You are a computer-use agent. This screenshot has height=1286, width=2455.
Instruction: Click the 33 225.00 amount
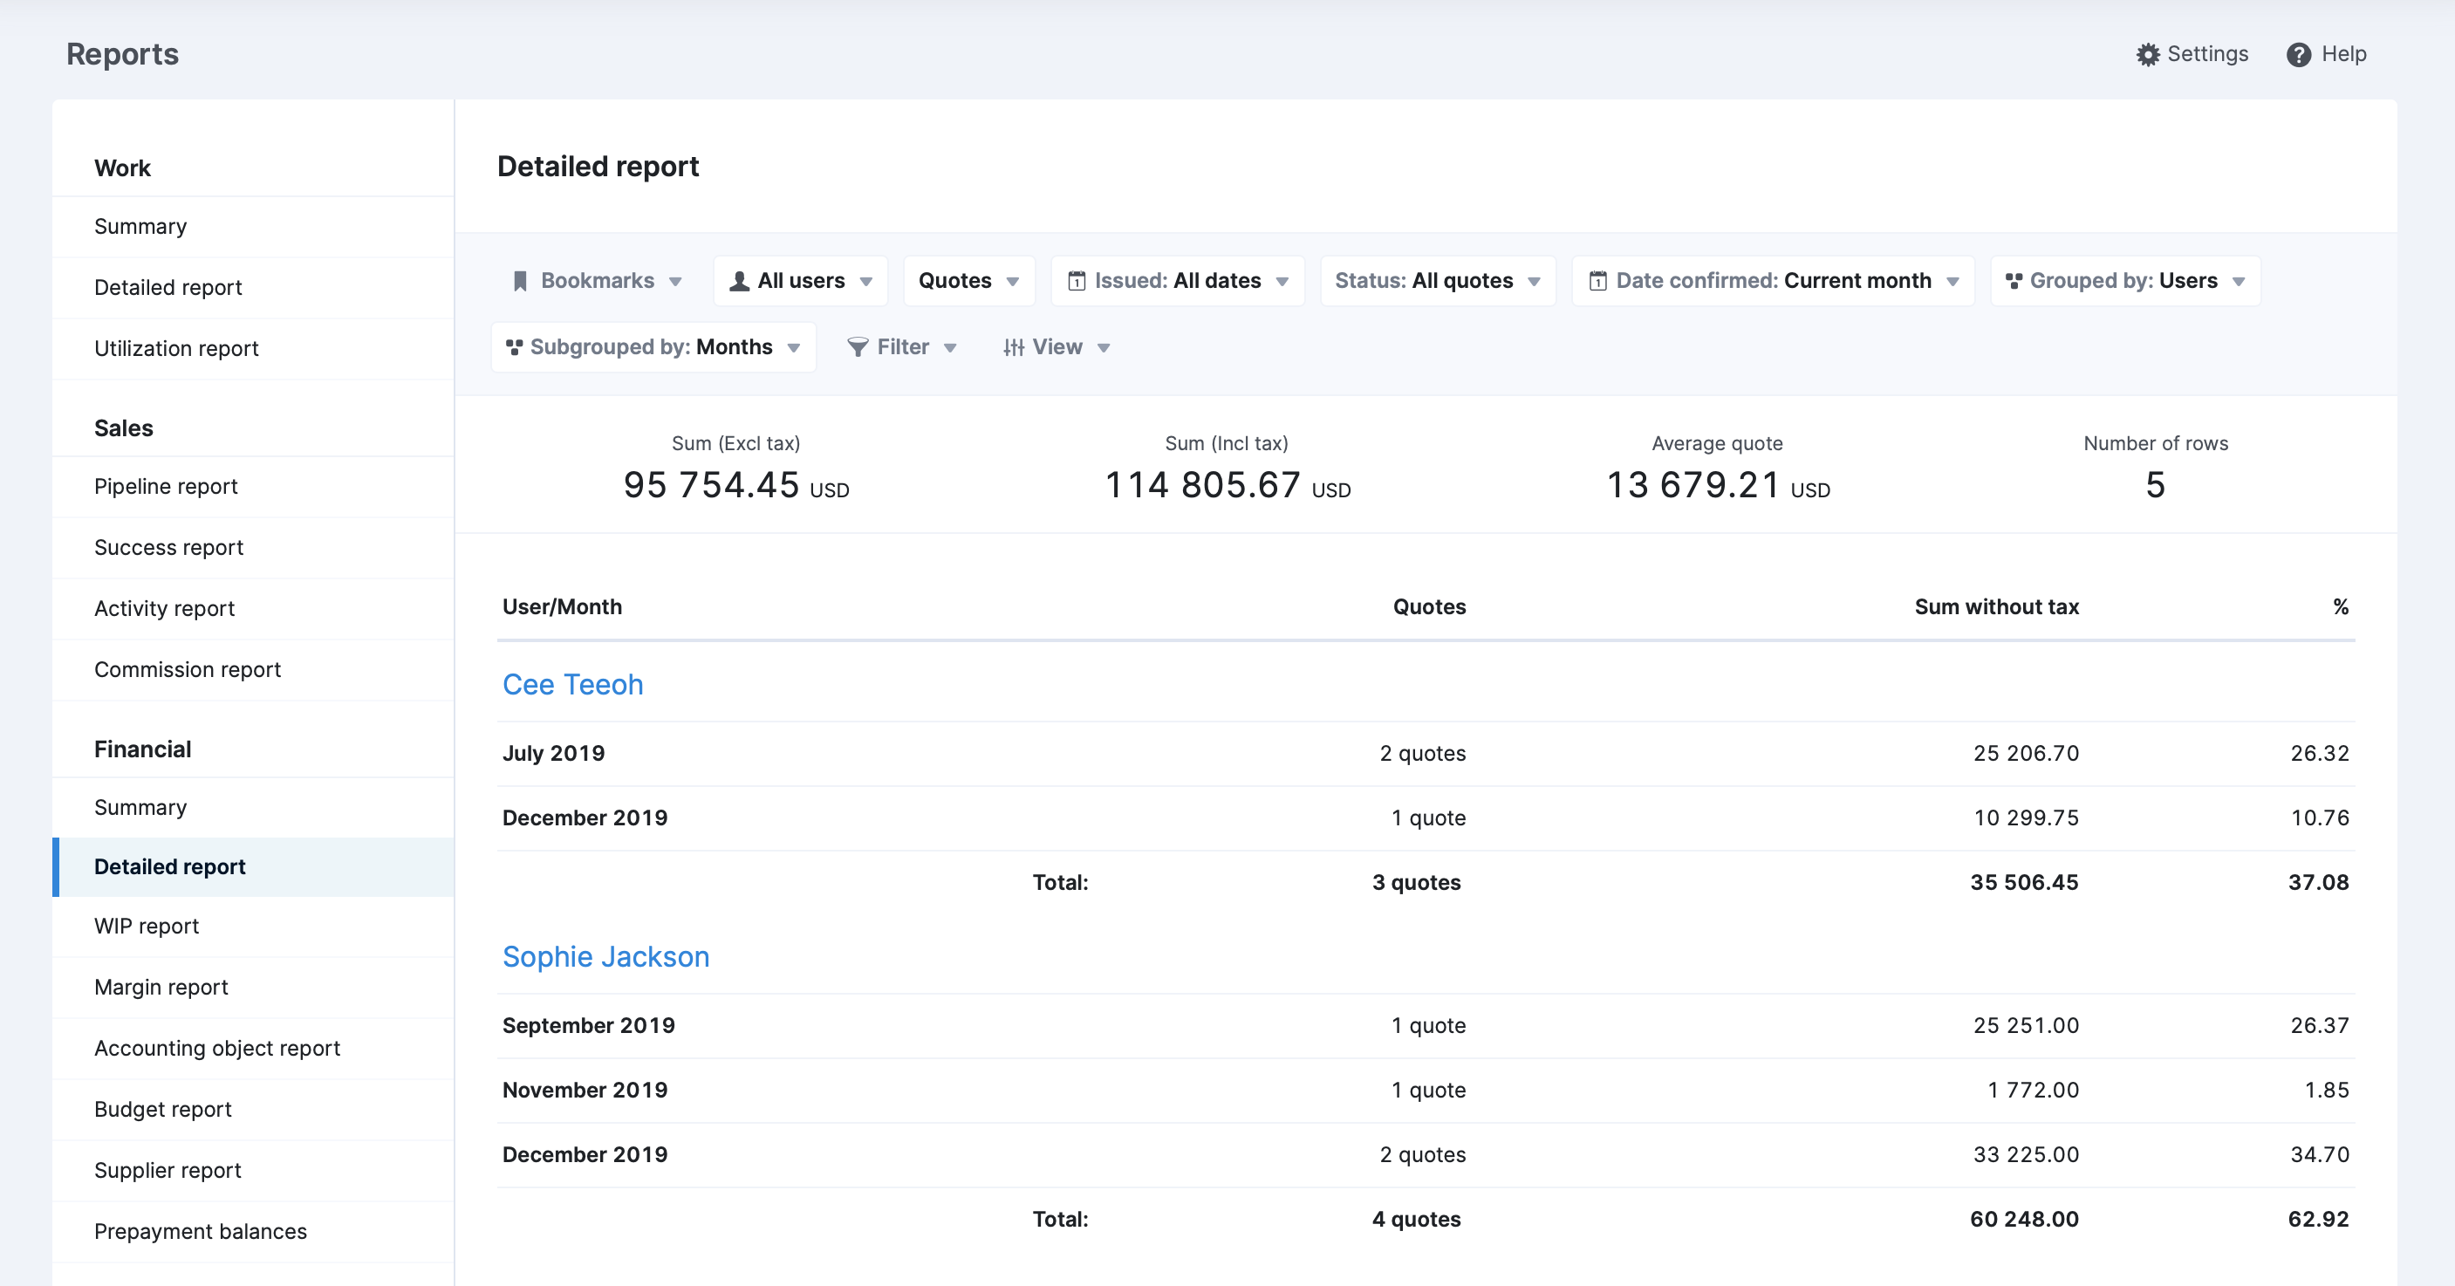(x=2026, y=1155)
